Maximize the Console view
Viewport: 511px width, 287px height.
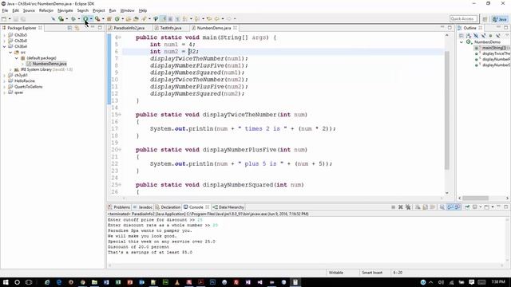[505, 207]
